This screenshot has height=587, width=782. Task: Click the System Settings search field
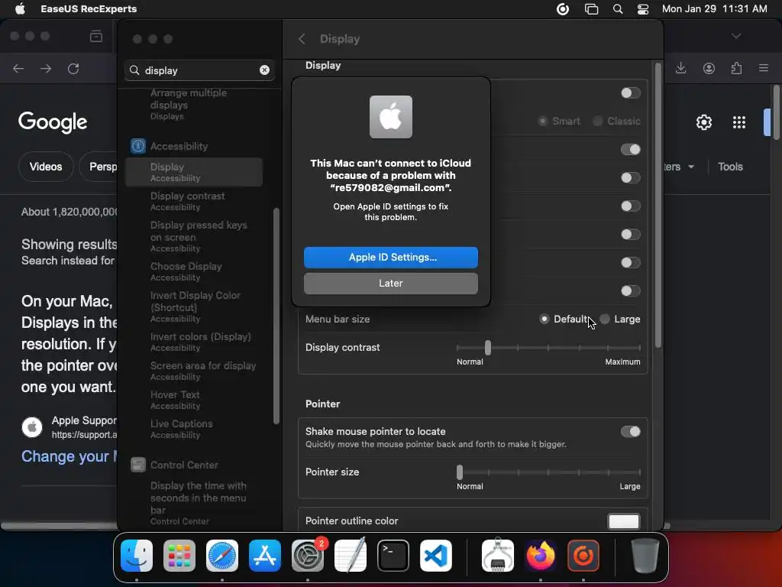(199, 70)
